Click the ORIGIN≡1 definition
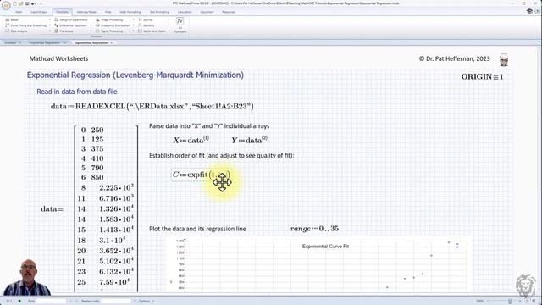This screenshot has width=542, height=305. (x=482, y=77)
